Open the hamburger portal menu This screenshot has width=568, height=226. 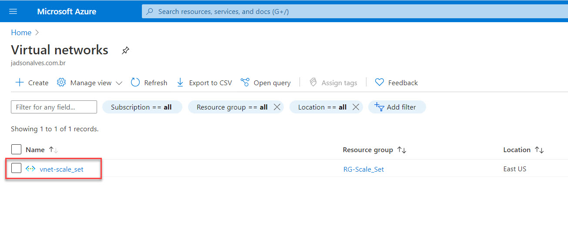[13, 11]
